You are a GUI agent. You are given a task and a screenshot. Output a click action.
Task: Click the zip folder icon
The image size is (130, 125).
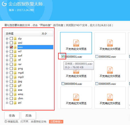pyautogui.click(x=15, y=39)
